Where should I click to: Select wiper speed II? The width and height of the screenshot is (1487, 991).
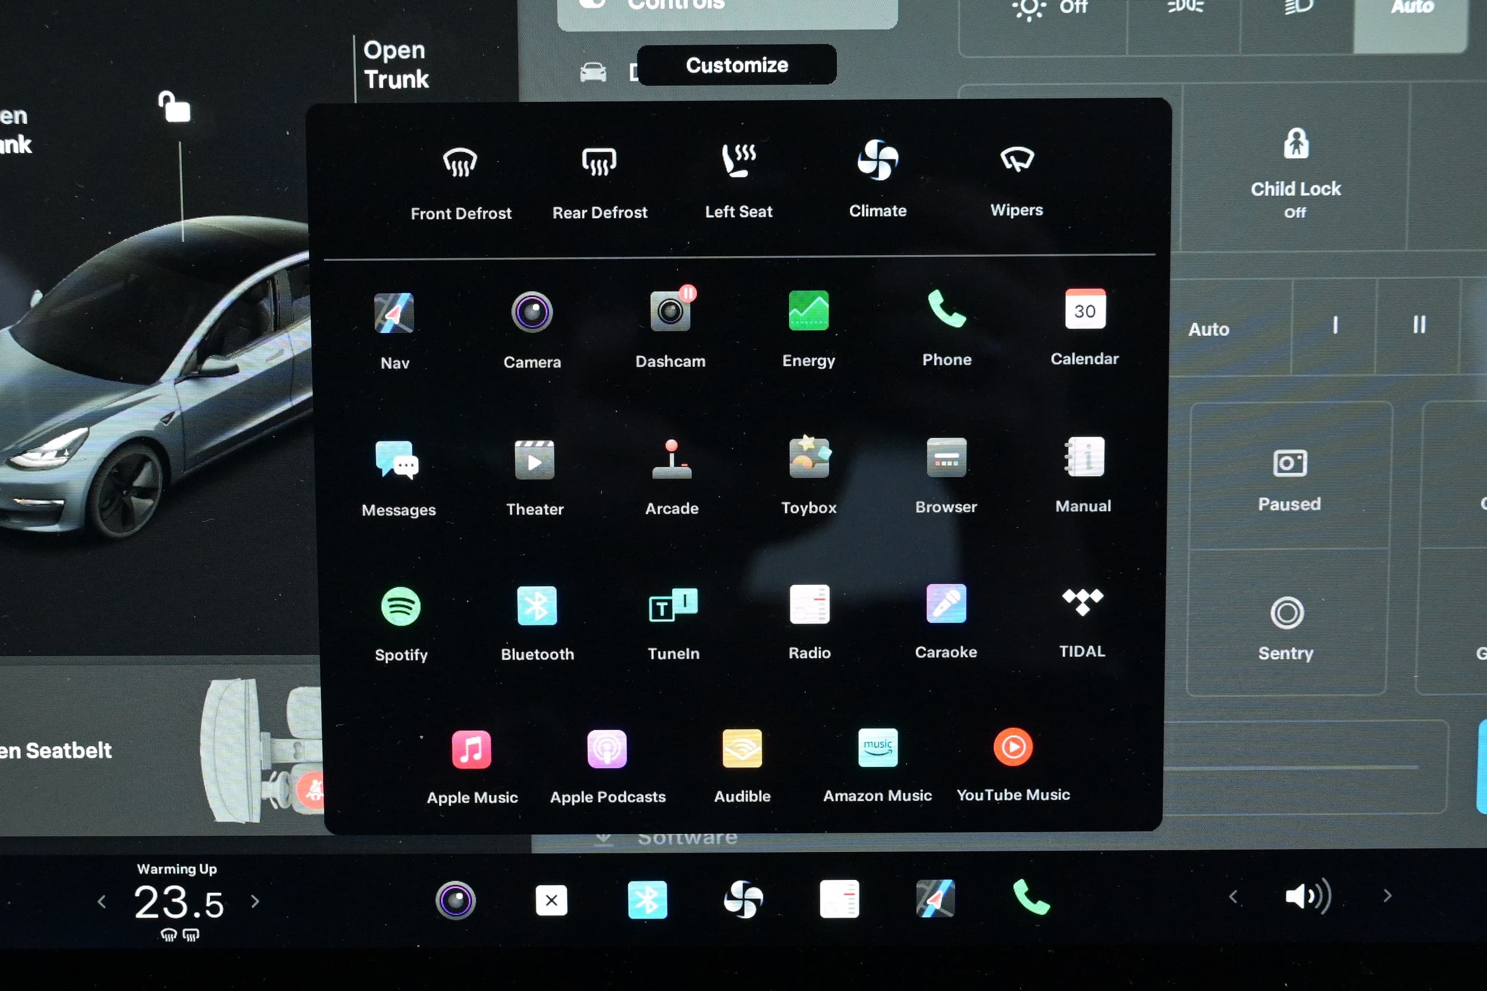1419,326
